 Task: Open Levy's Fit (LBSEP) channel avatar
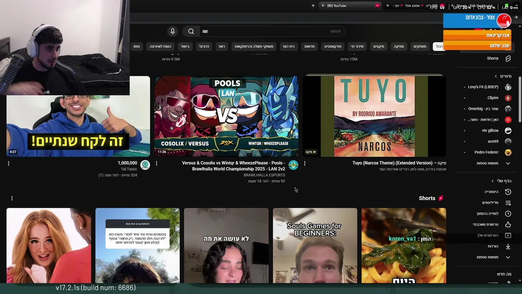[508, 87]
